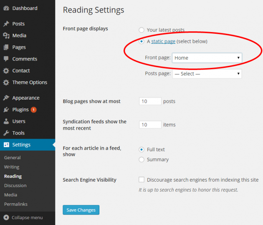The width and height of the screenshot is (263, 225).
Task: Click the Comments speech bubble icon
Action: [x=6, y=59]
